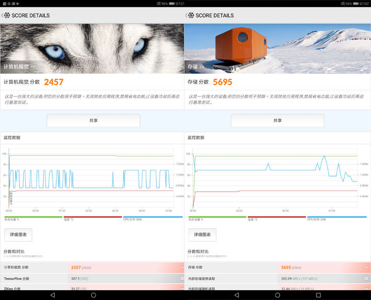Tap the snowflake back icon on Storage screen

[191, 15]
